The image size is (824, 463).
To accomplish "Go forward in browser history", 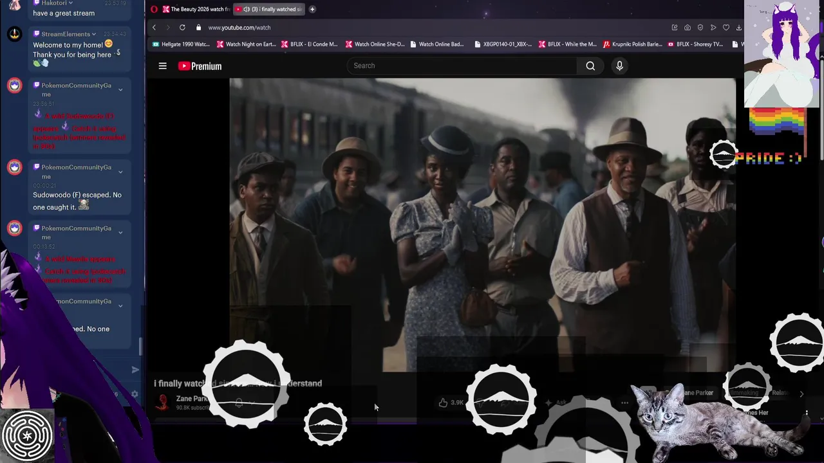I will click(168, 28).
